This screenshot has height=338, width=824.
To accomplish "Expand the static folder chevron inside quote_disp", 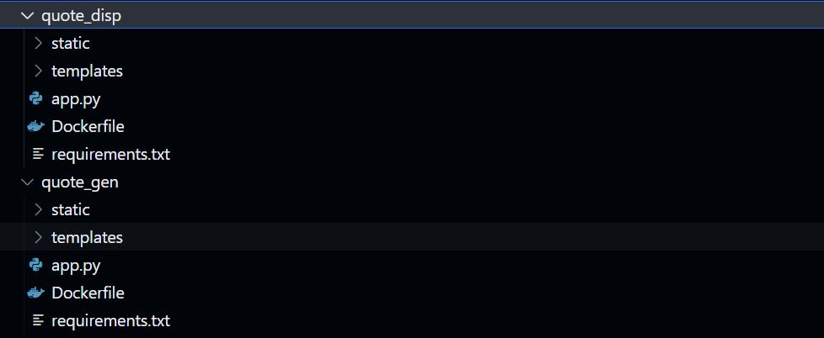I will click(38, 43).
